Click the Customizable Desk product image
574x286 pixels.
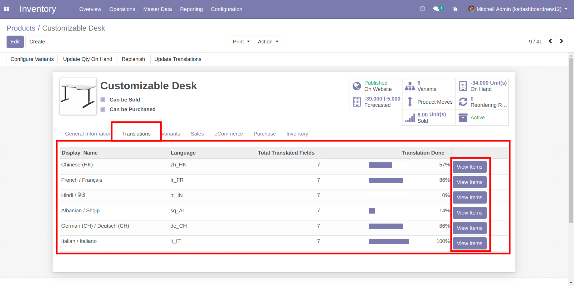pyautogui.click(x=78, y=96)
